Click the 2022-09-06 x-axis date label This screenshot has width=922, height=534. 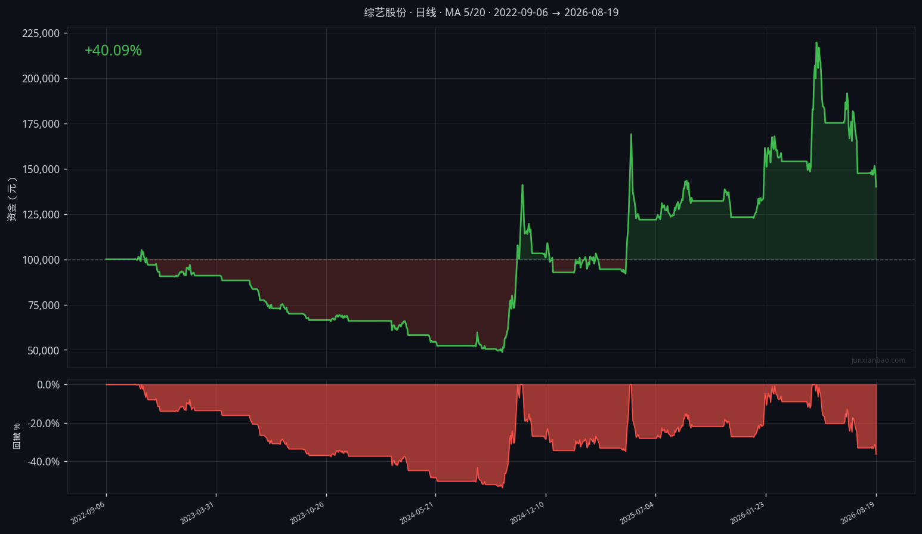[x=88, y=513]
